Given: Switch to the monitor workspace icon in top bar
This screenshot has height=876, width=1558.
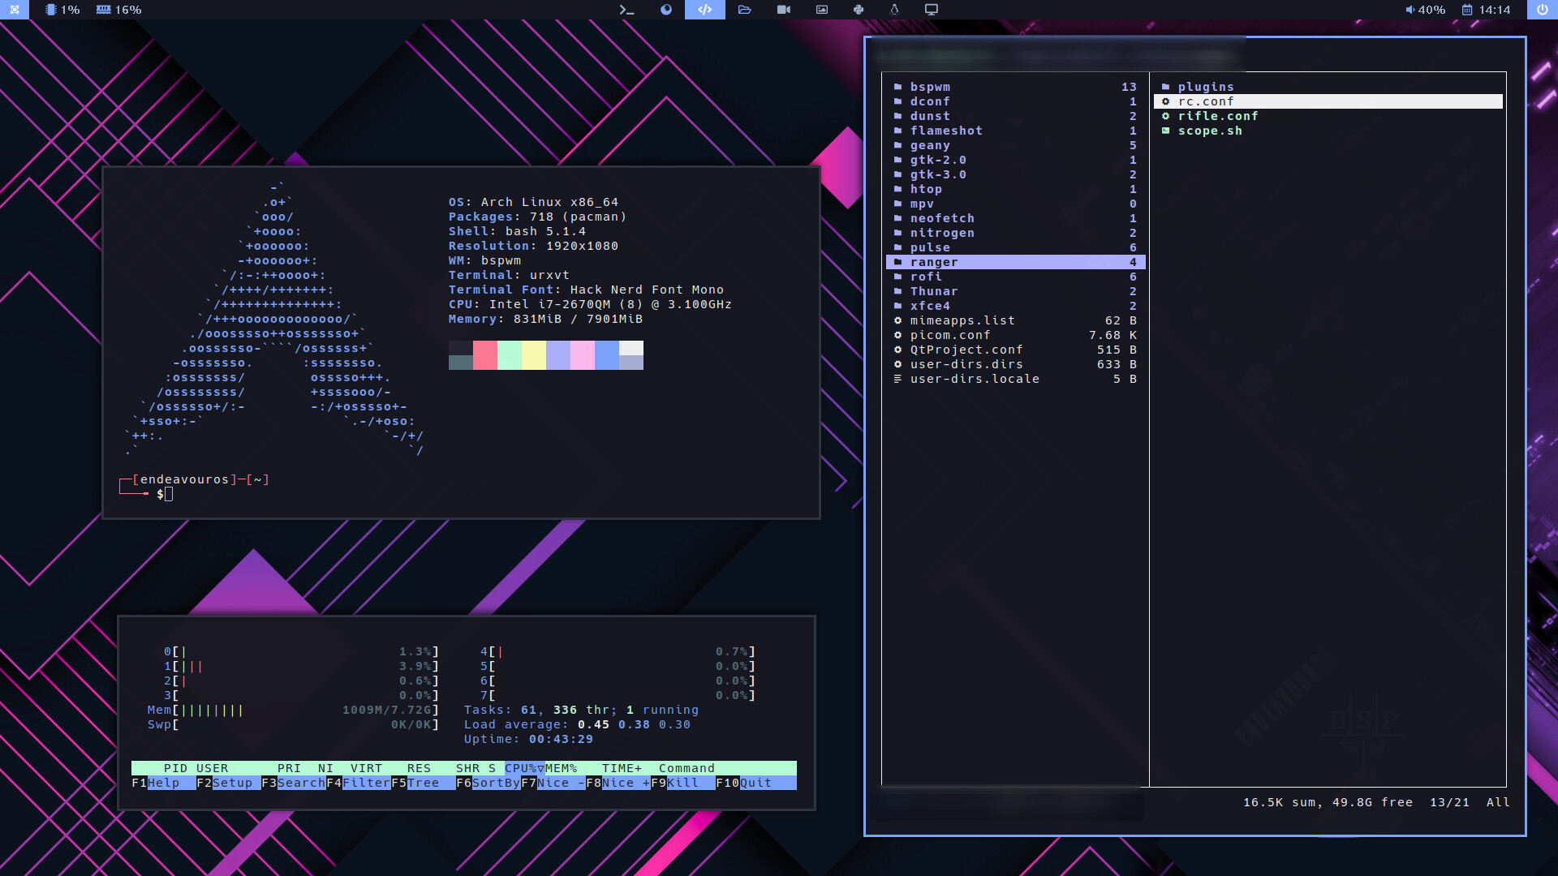Looking at the screenshot, I should point(932,10).
